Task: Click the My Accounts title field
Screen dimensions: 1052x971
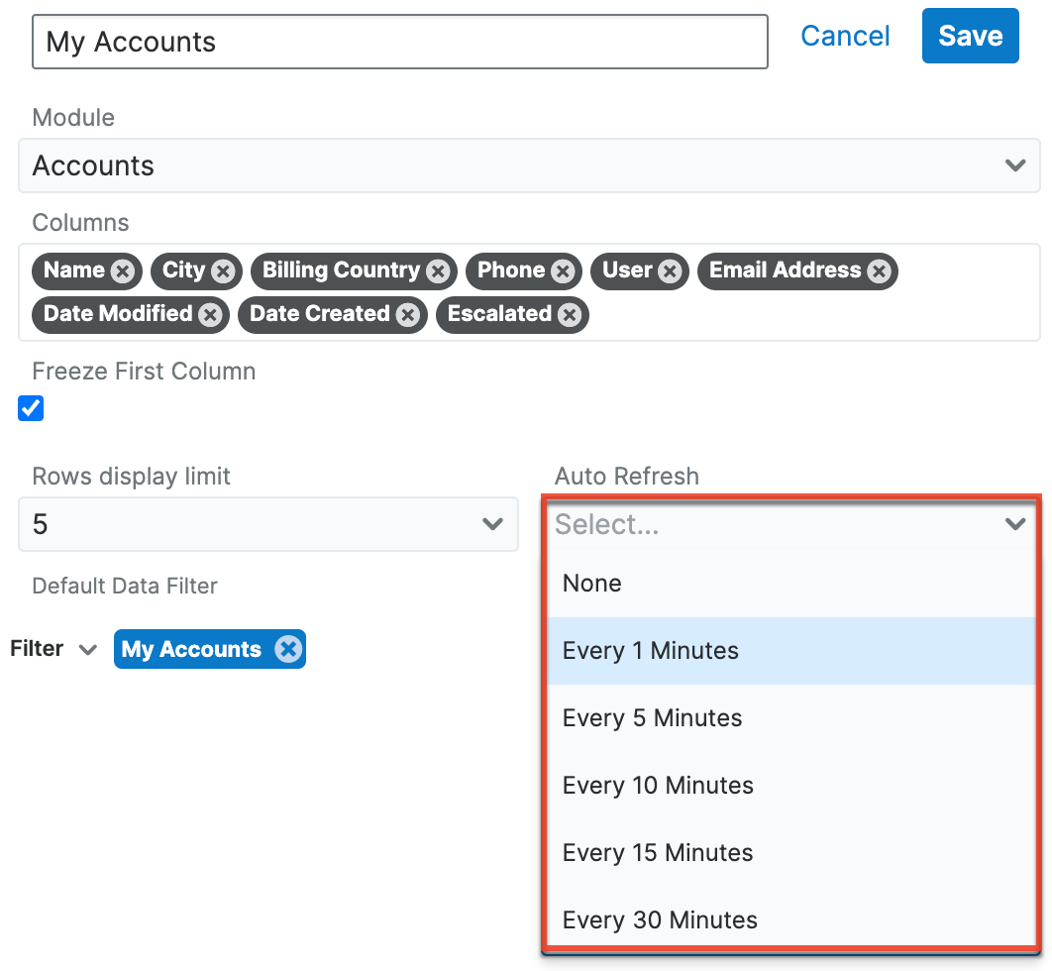Action: point(398,42)
